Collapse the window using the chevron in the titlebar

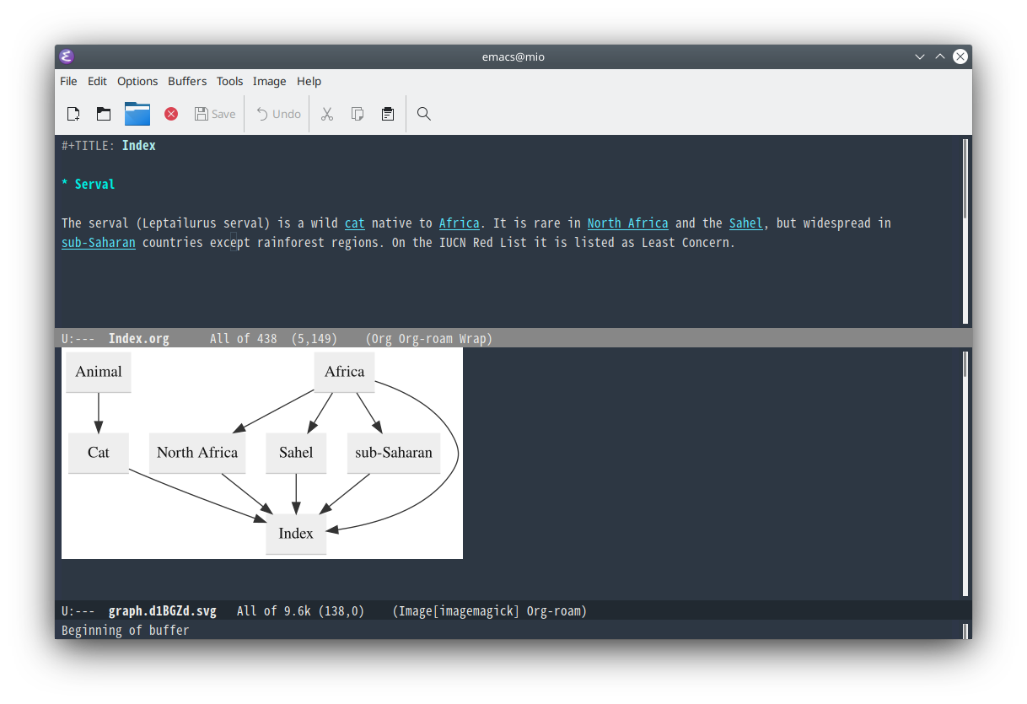919,56
